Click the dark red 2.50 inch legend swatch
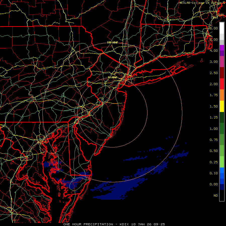 pos(222,73)
